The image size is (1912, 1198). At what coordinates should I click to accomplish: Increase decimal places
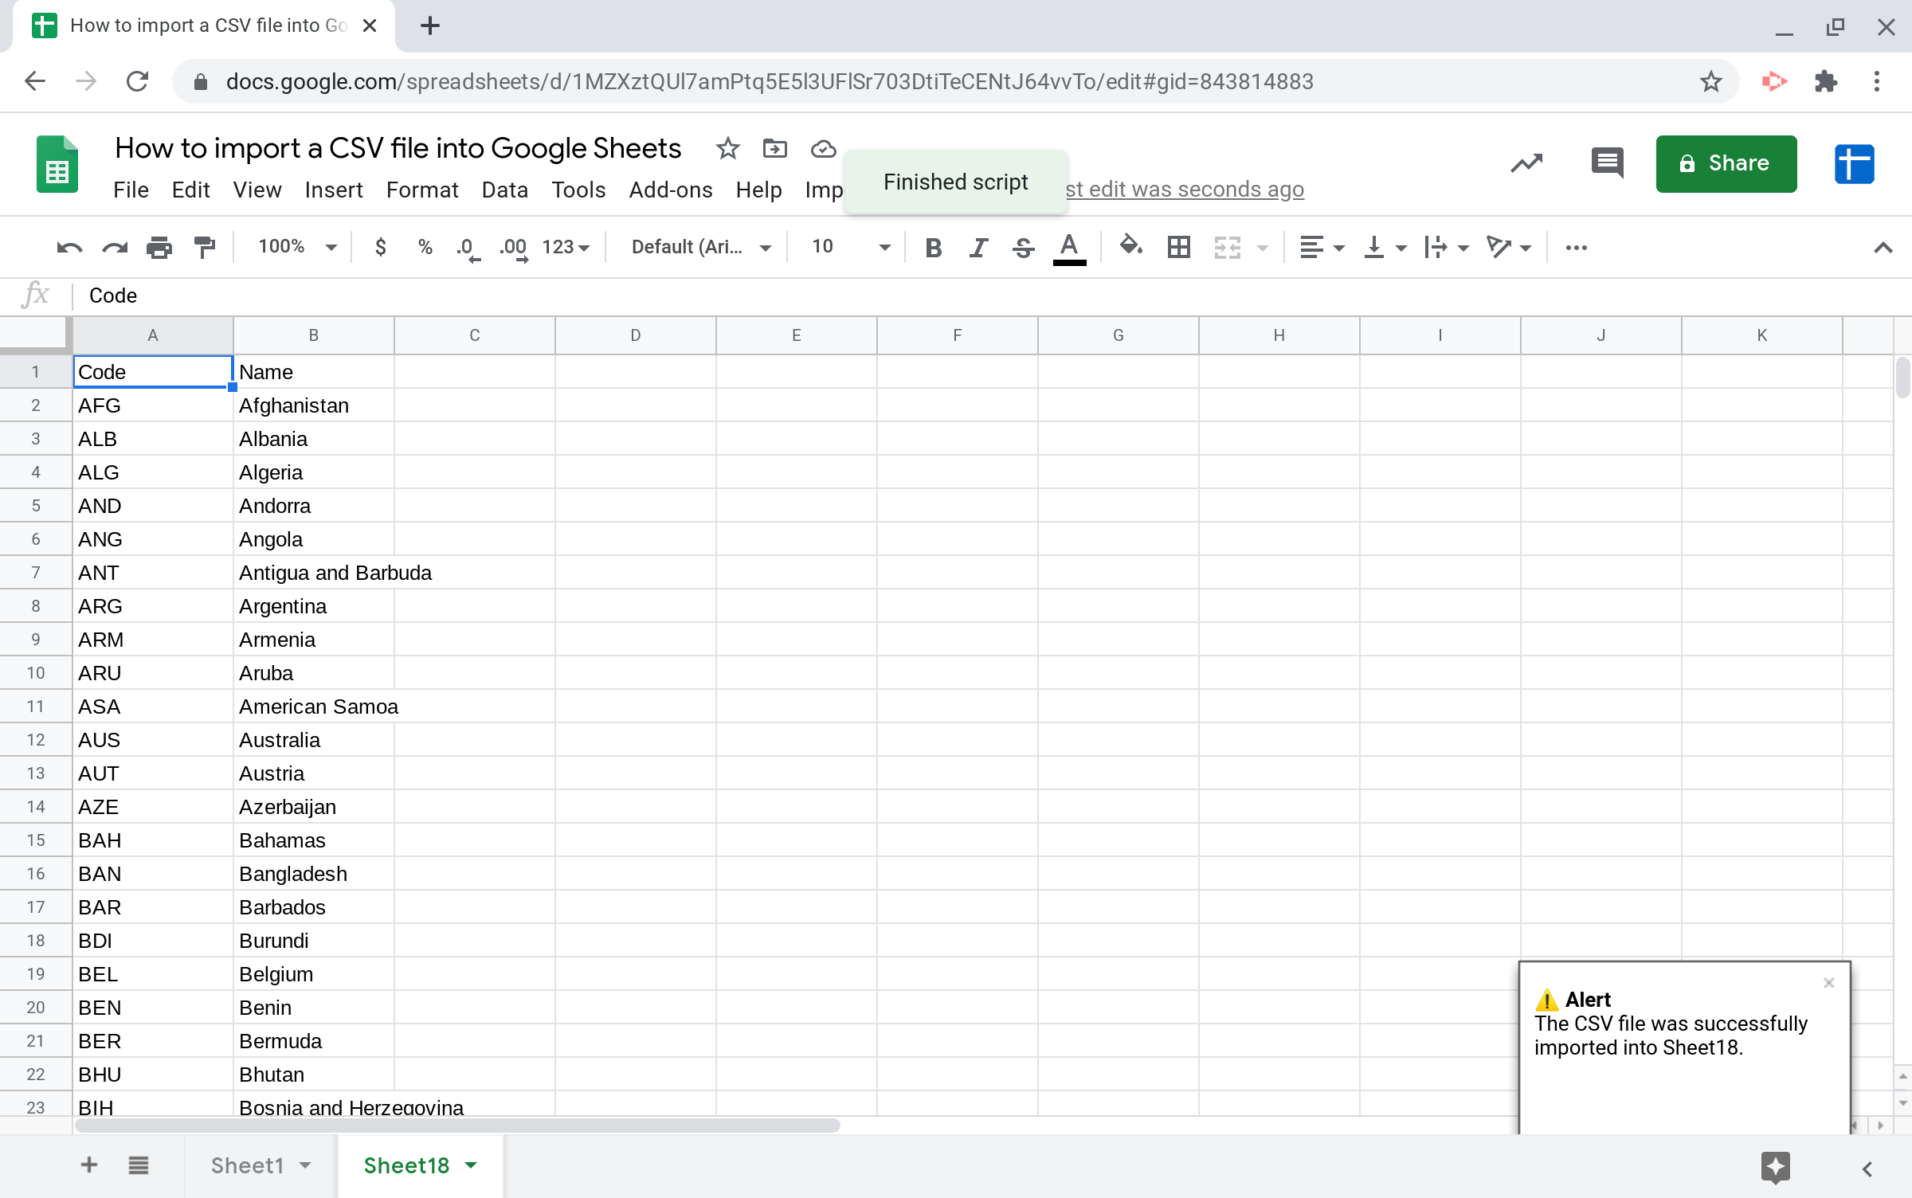514,249
